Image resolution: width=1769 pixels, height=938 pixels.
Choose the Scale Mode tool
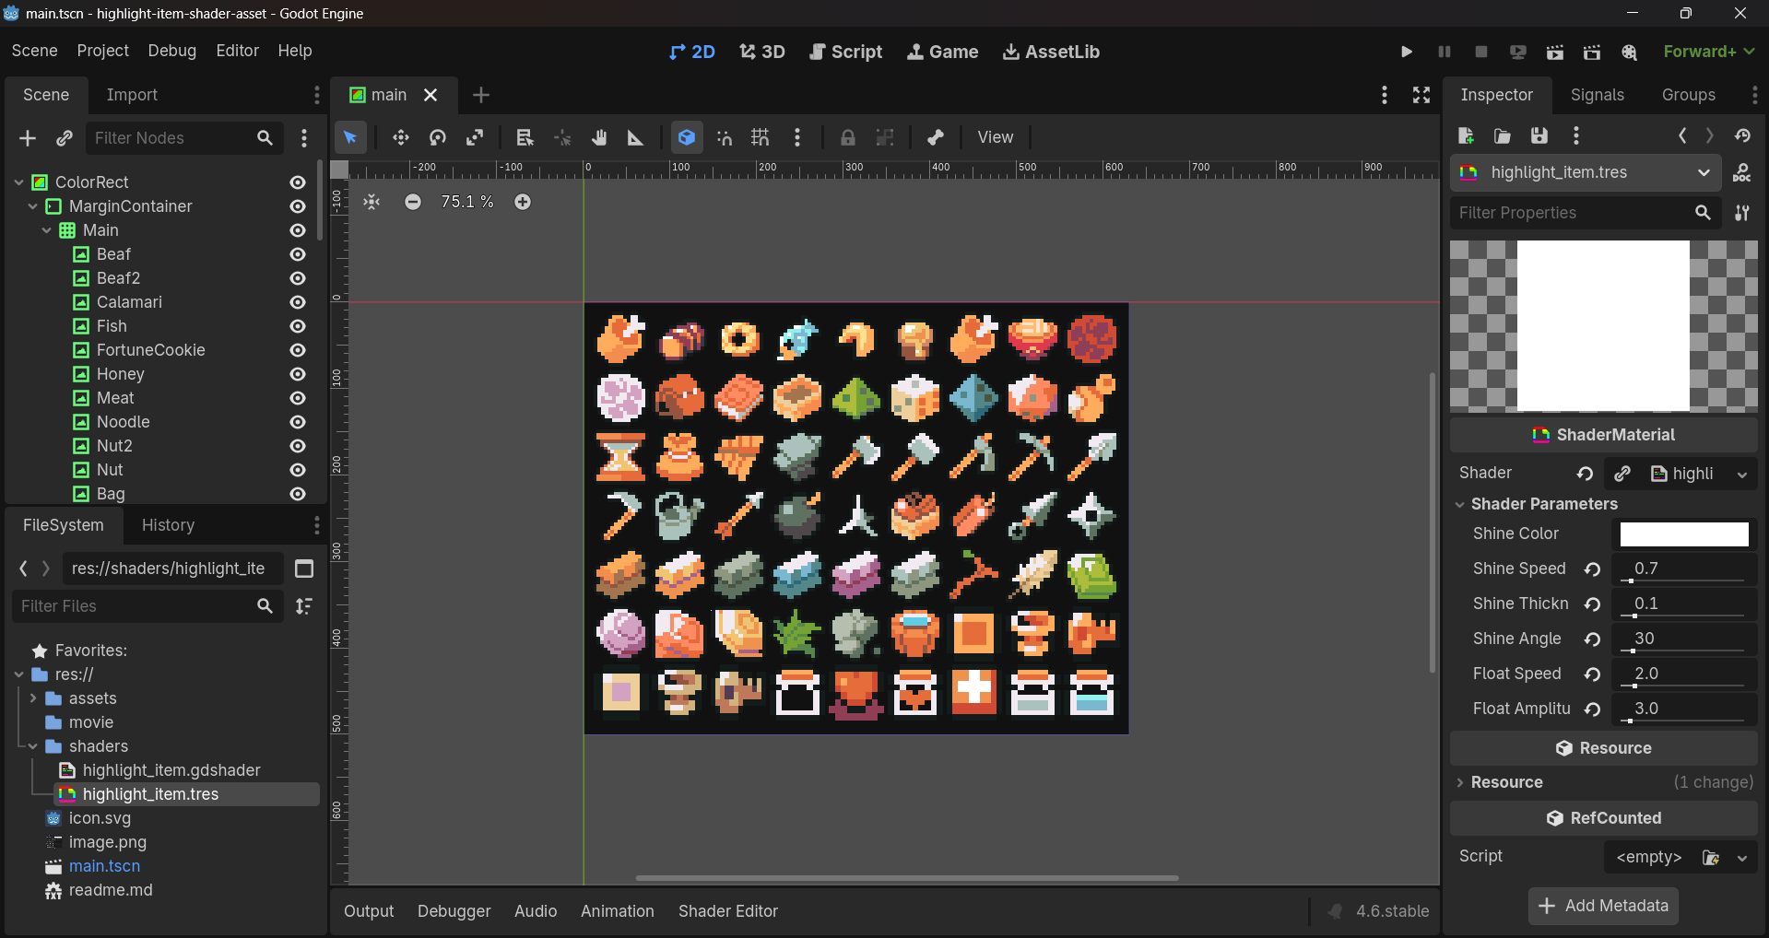click(x=475, y=137)
